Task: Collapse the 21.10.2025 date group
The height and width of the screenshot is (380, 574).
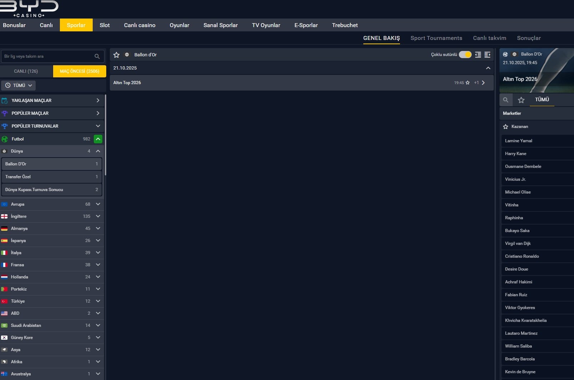Action: [x=488, y=68]
